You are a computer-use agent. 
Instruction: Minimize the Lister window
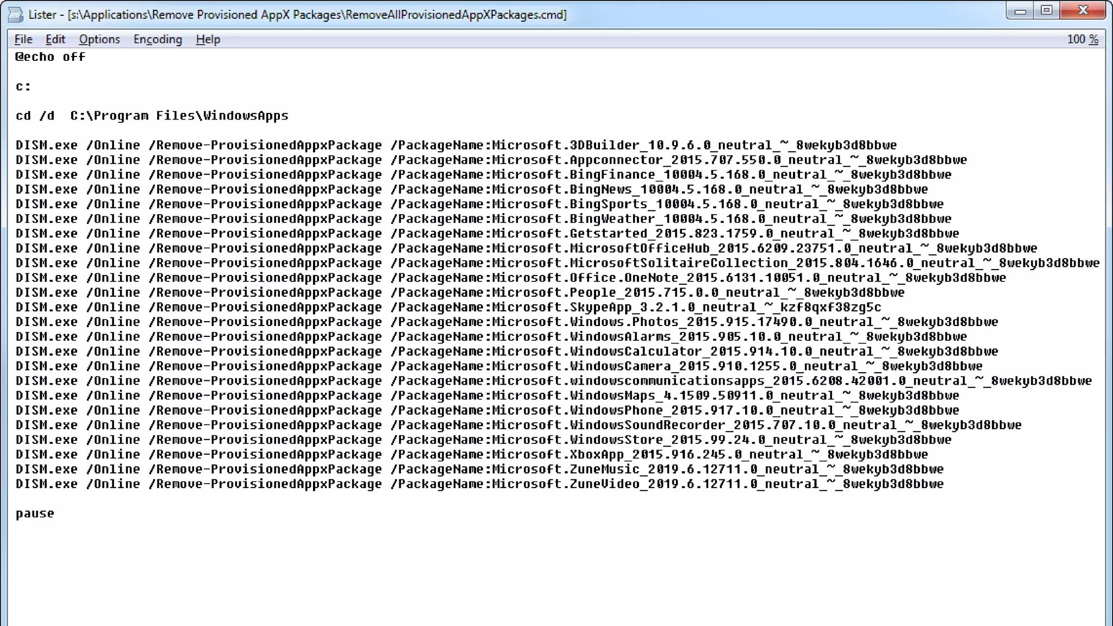tap(1020, 11)
